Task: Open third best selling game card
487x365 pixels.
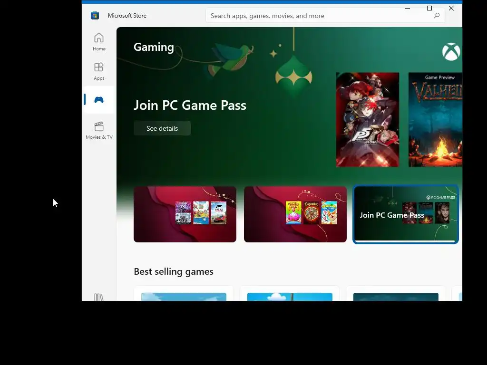Action: coord(396,293)
